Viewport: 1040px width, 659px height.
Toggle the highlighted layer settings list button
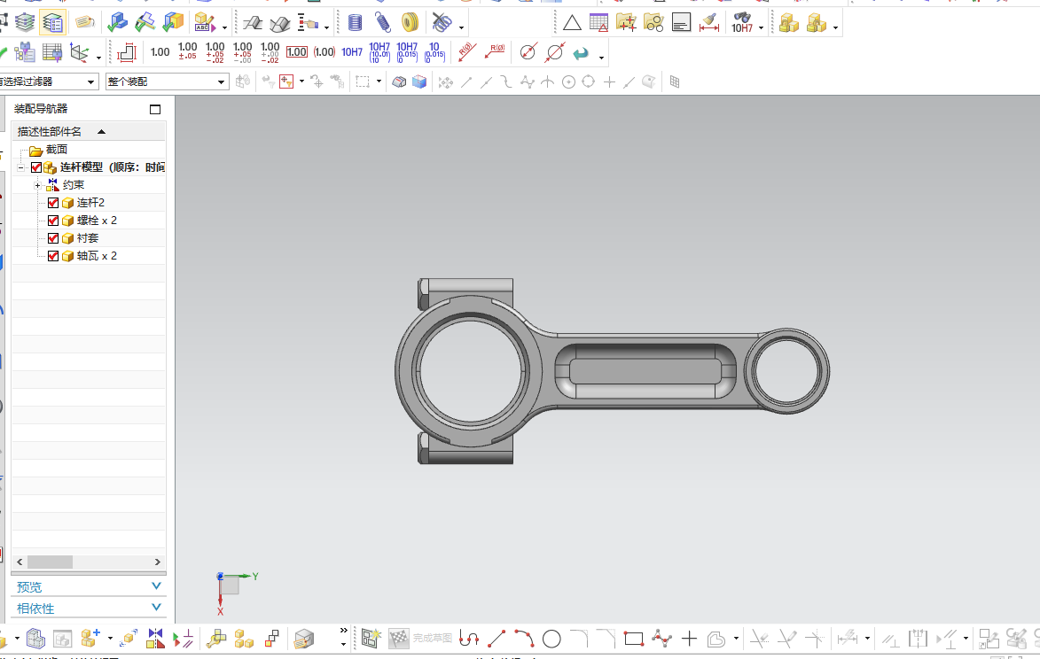pos(52,22)
